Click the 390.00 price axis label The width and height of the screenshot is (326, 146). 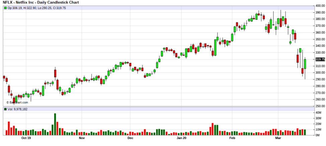tap(320, 12)
